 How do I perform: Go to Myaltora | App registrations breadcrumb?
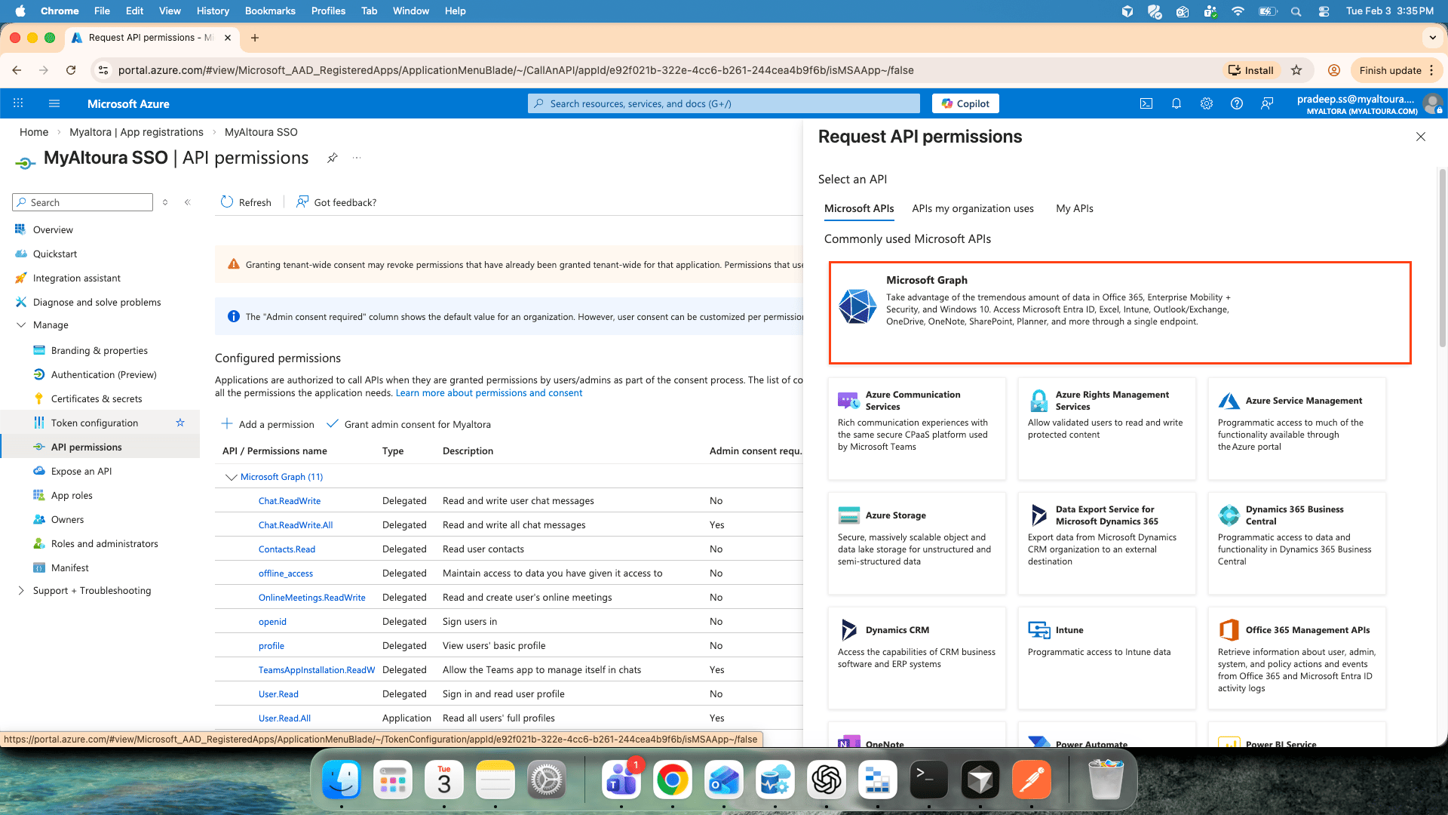[137, 132]
